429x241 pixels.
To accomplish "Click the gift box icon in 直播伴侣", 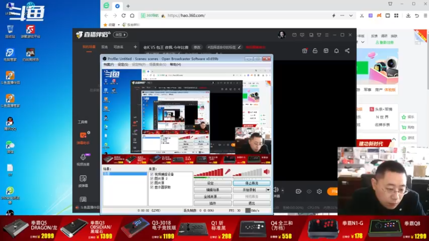I will point(305,51).
